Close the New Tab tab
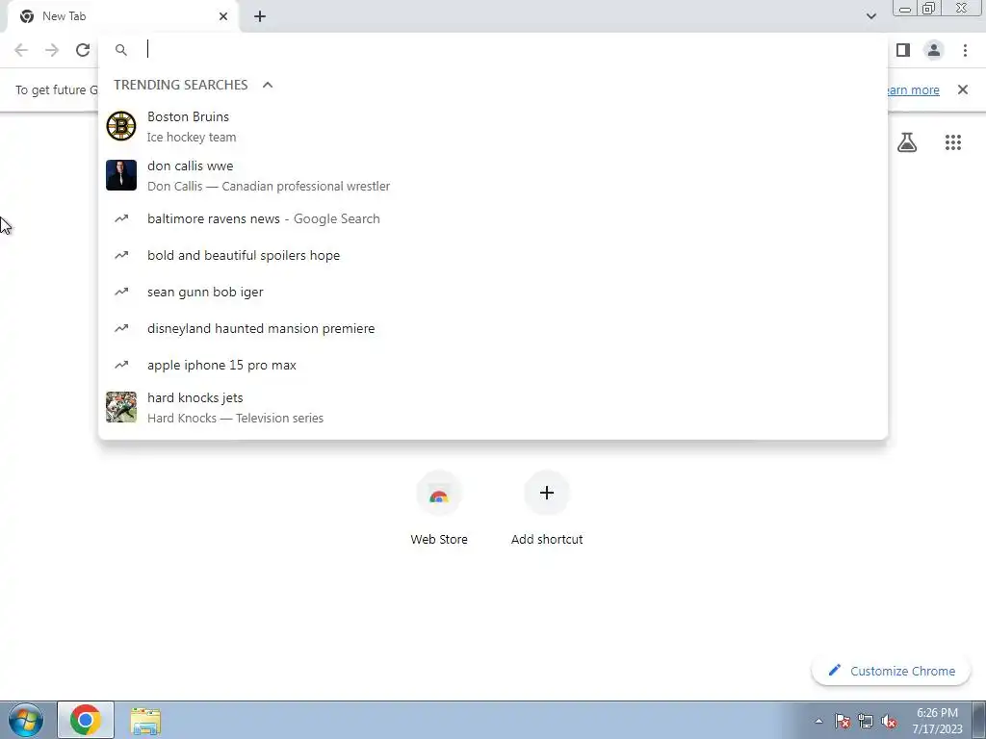 (x=223, y=16)
